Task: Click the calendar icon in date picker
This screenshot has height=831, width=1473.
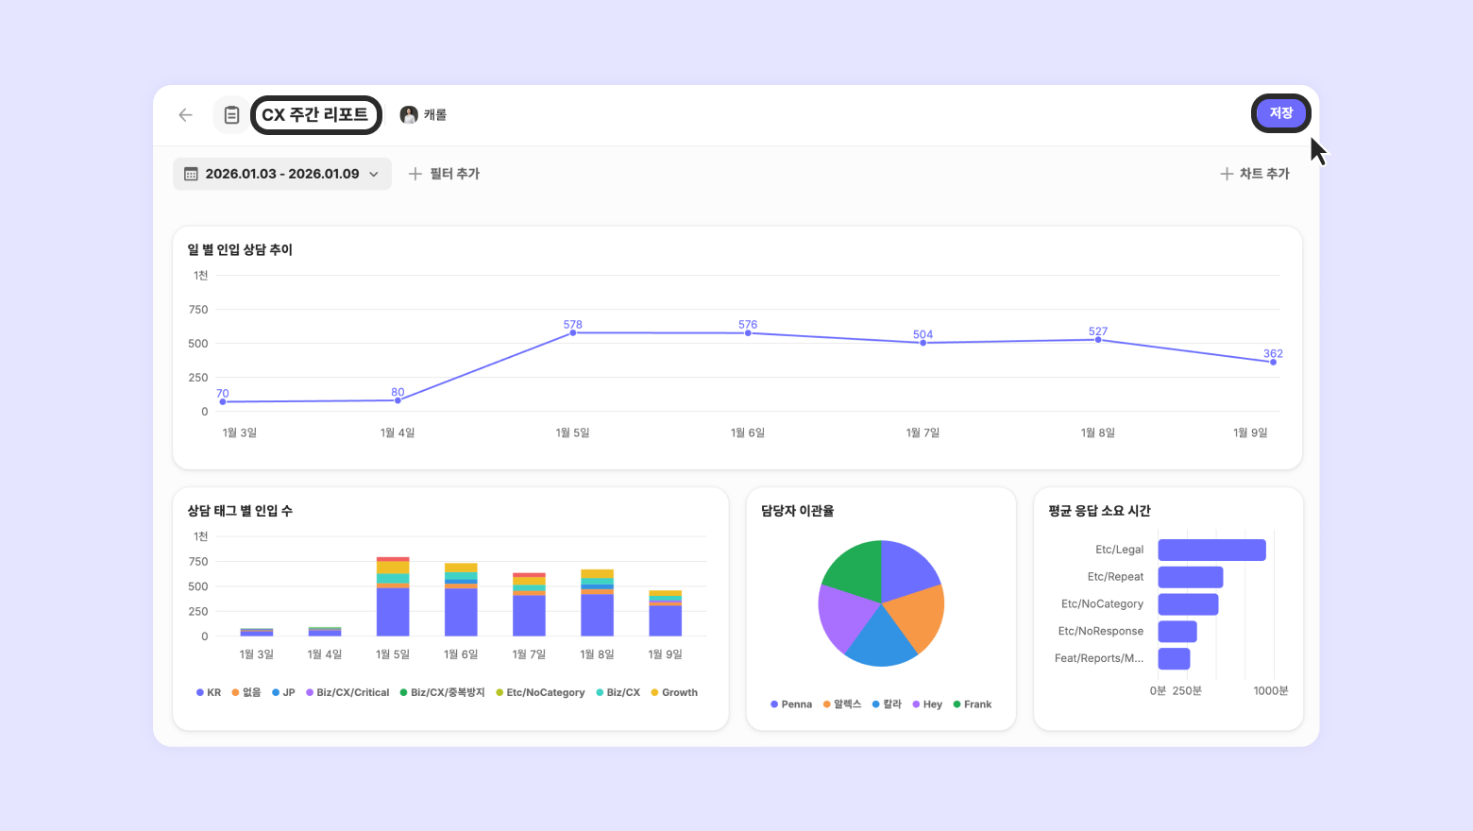Action: click(x=191, y=174)
